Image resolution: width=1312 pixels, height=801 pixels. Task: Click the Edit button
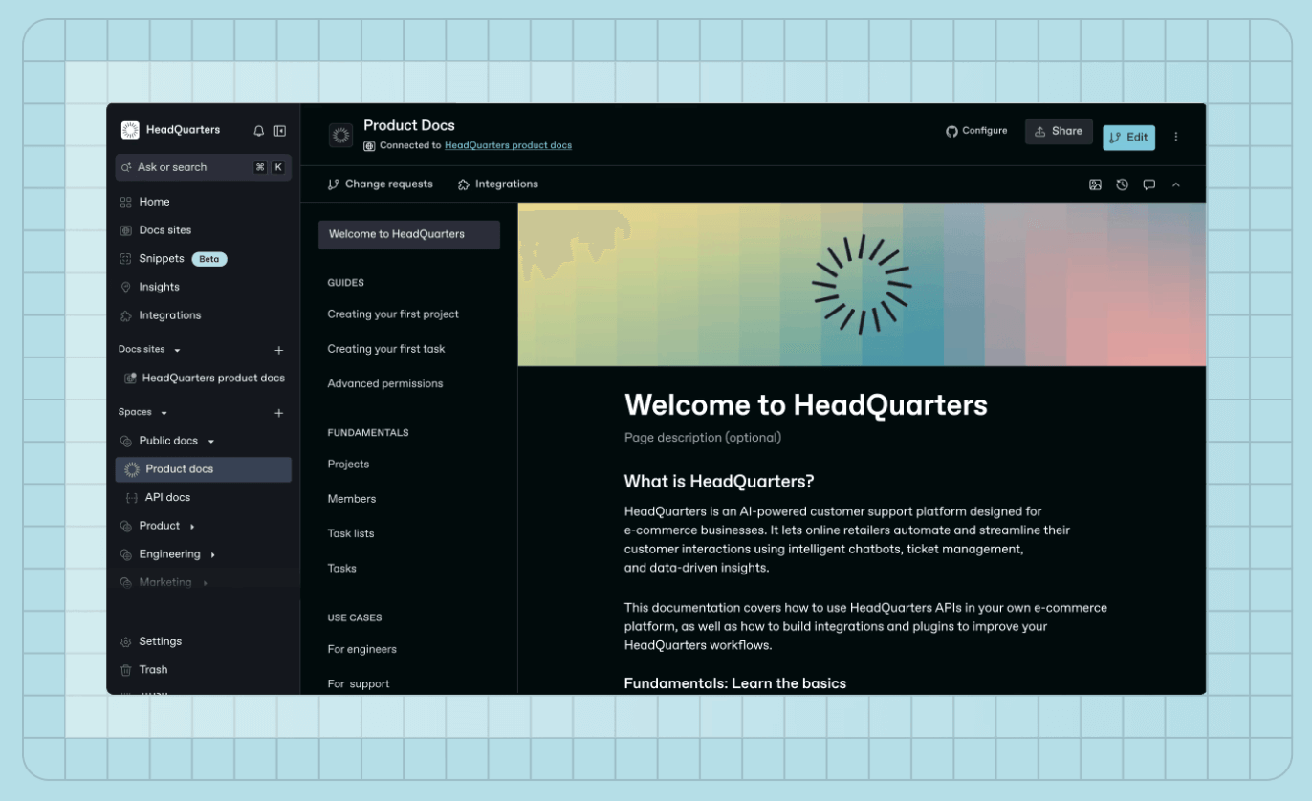pos(1128,137)
